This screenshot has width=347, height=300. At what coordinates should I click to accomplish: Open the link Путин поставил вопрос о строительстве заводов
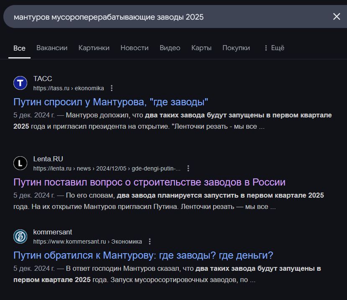point(149,182)
